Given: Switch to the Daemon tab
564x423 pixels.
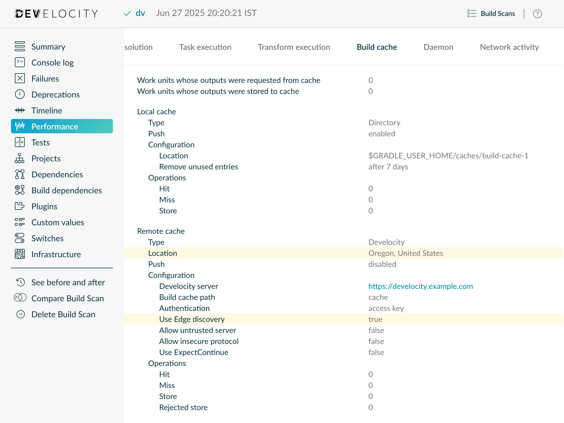Looking at the screenshot, I should click(x=438, y=47).
